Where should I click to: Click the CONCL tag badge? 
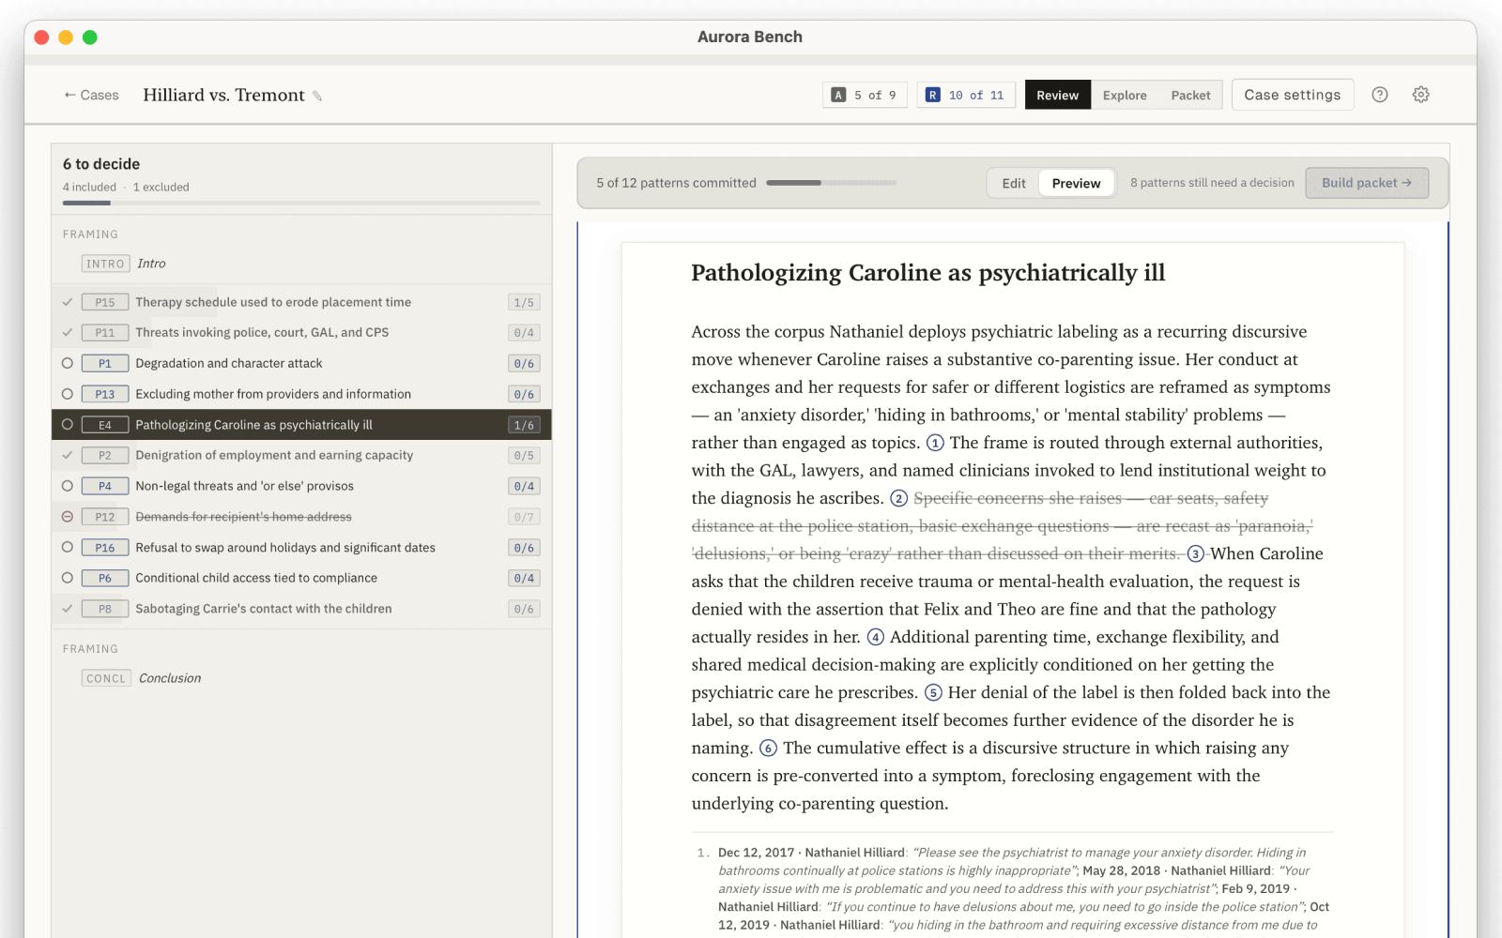(x=106, y=678)
